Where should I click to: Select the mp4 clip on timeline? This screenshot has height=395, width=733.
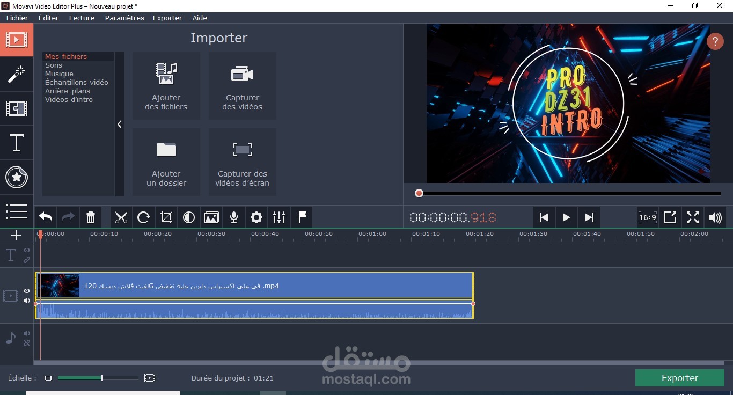(x=254, y=286)
